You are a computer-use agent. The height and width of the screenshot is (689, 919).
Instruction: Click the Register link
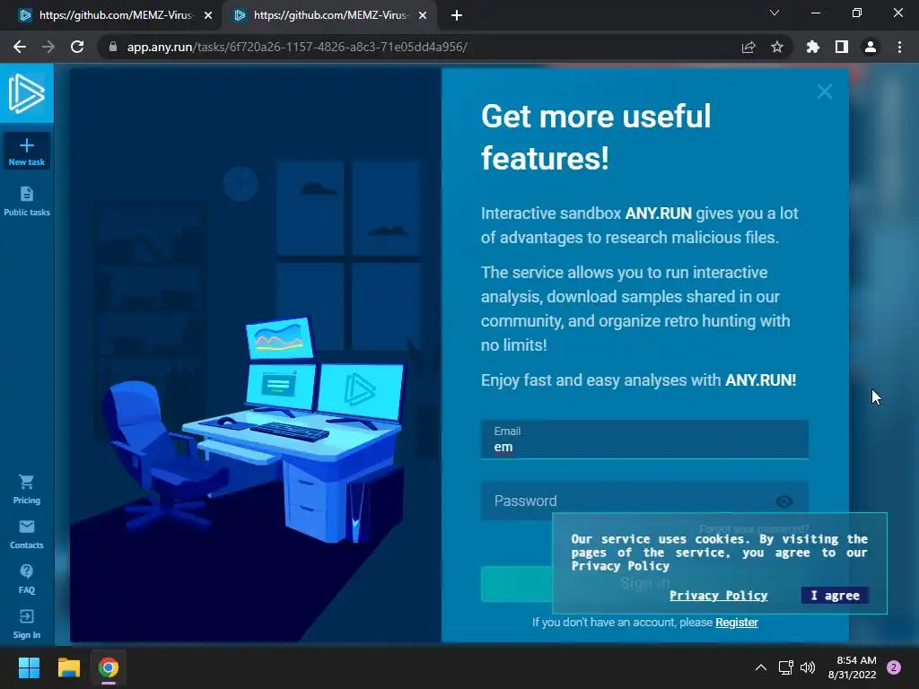pos(737,623)
